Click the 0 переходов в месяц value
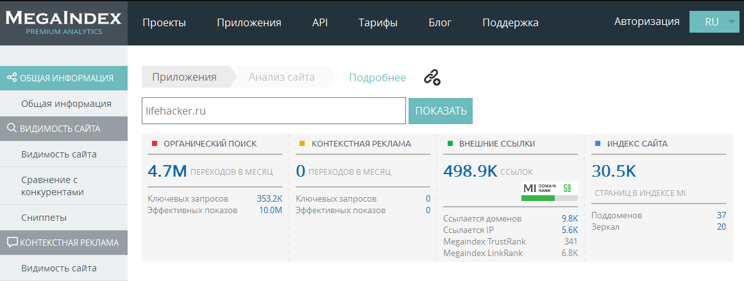744x281 pixels. point(300,171)
